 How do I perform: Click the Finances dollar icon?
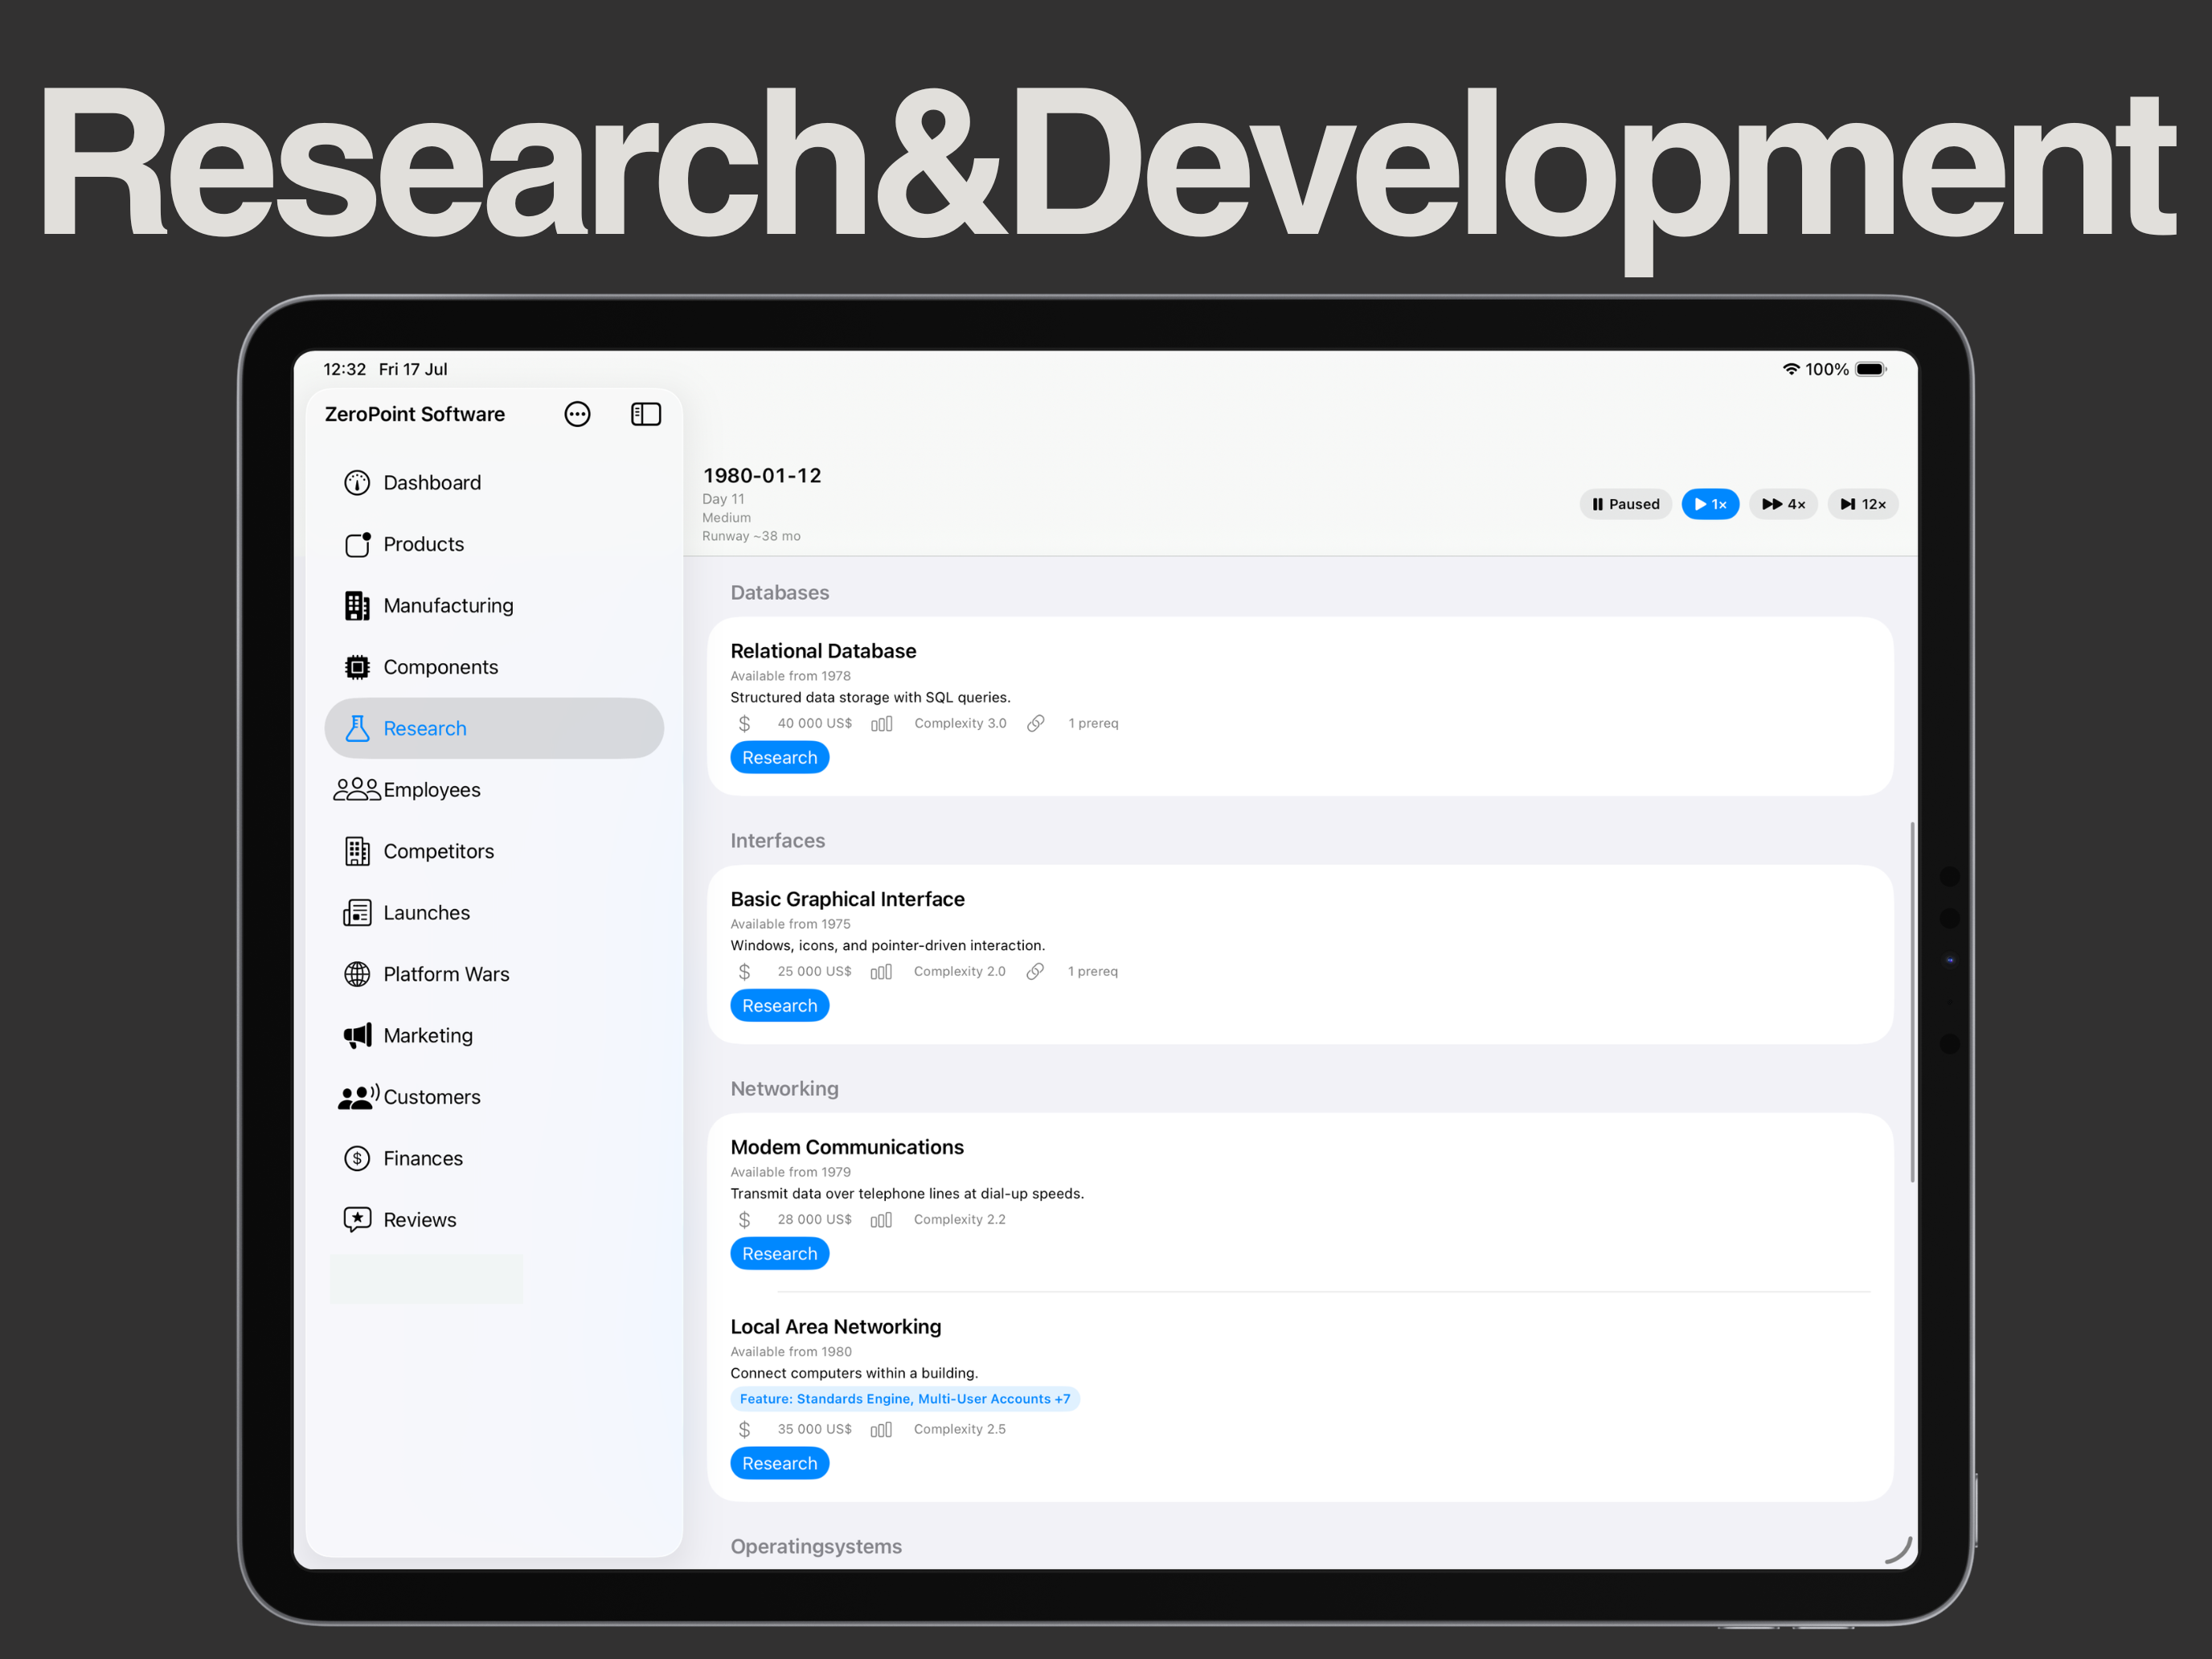pos(357,1158)
